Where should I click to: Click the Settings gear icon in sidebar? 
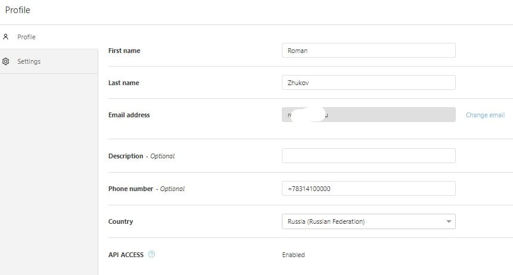coord(6,61)
